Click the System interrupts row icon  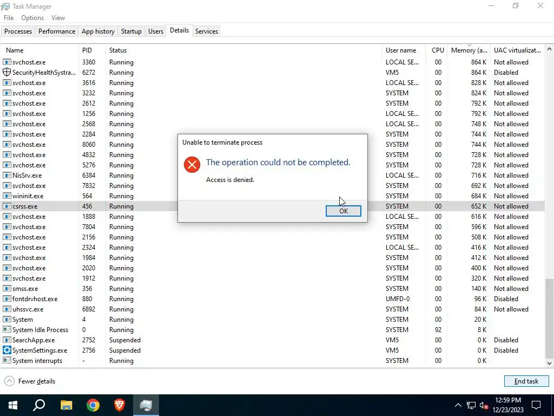pyautogui.click(x=6, y=360)
